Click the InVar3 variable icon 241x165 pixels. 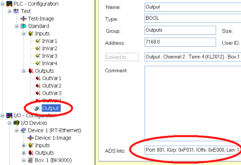coord(38,56)
